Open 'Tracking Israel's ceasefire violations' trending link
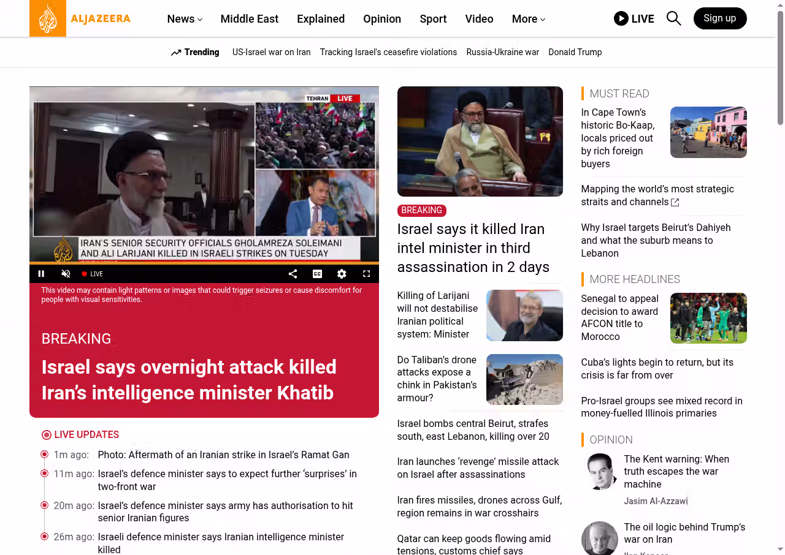Image resolution: width=785 pixels, height=555 pixels. click(388, 52)
